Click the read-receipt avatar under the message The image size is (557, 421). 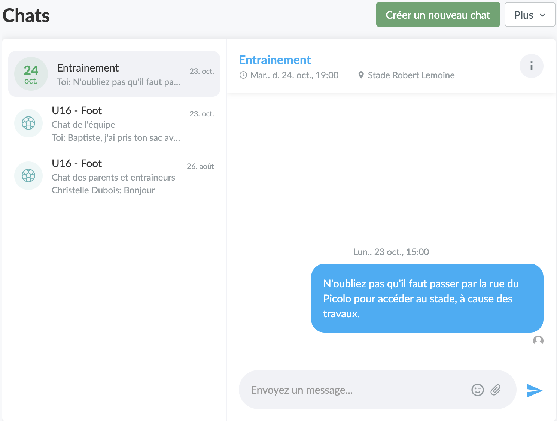pos(538,340)
